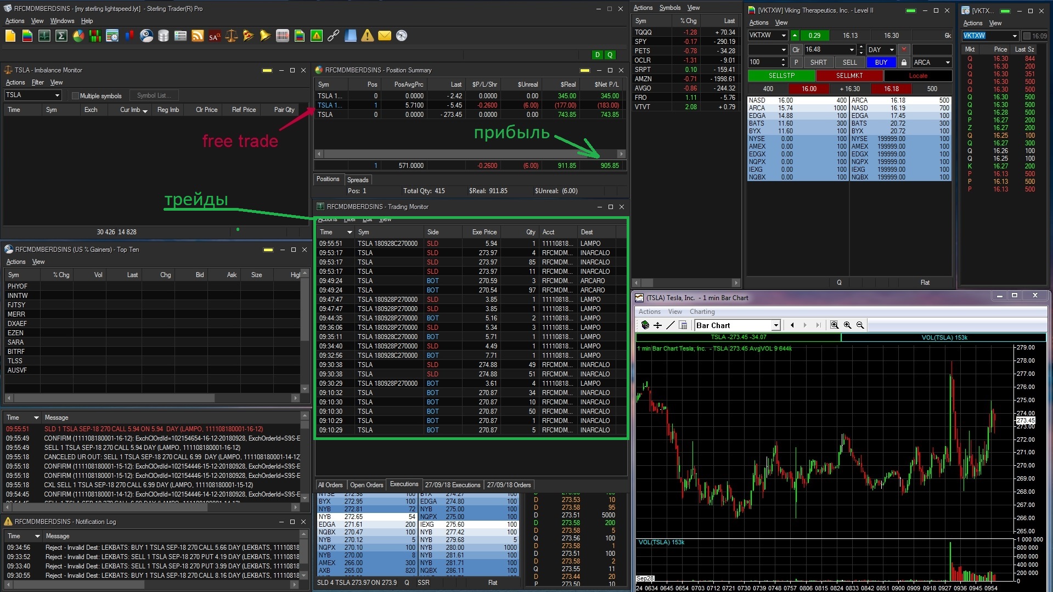Click the crosshair tool in chart toolbar
The height and width of the screenshot is (592, 1053).
[x=657, y=325]
